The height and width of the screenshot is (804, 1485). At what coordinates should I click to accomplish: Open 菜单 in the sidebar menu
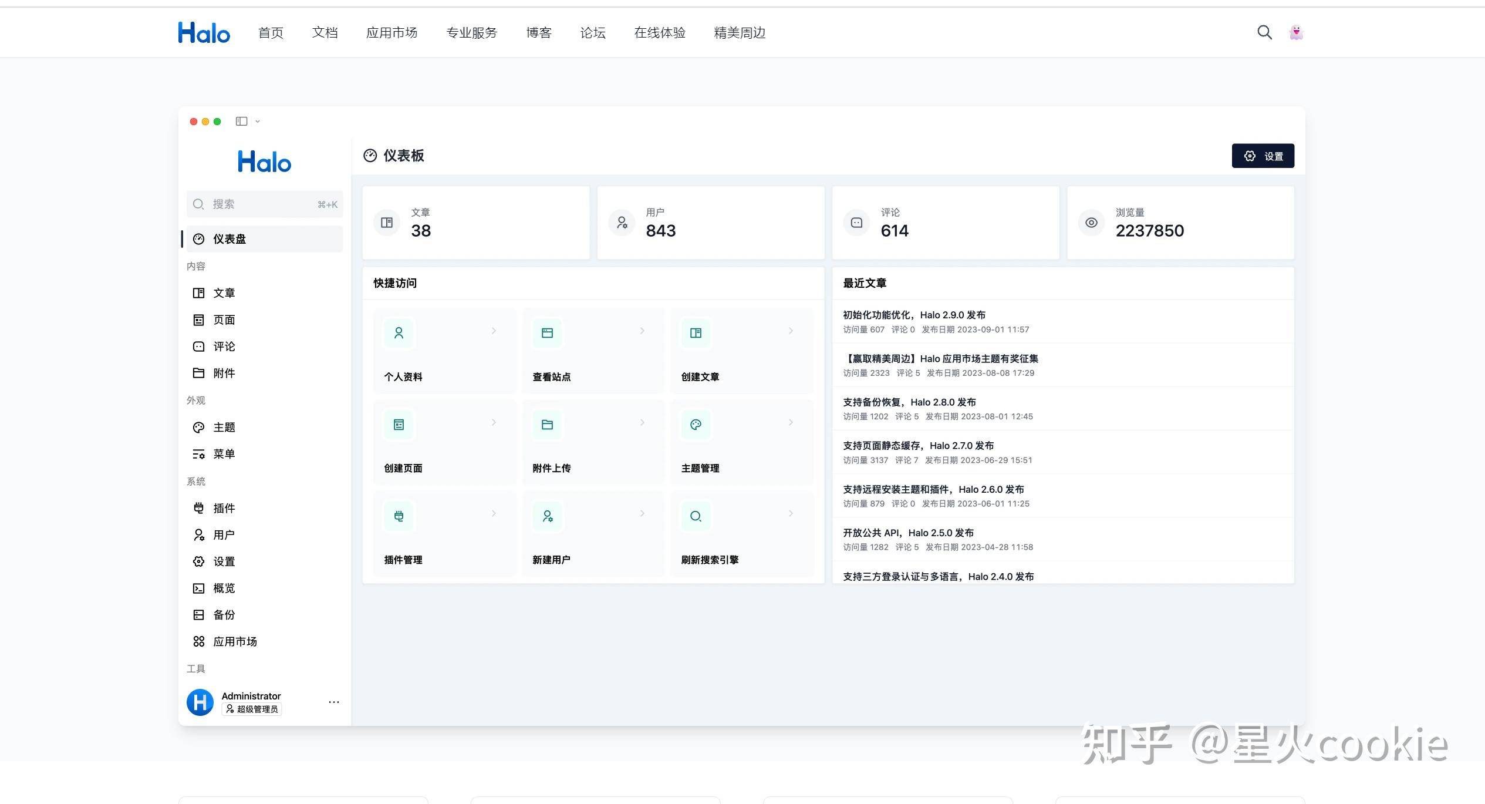click(x=265, y=454)
